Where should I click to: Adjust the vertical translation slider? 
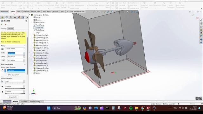[x=15, y=93]
